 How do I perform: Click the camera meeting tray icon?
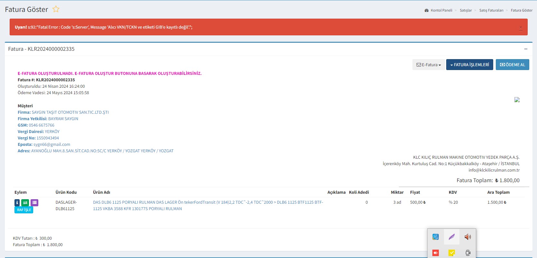pyautogui.click(x=468, y=253)
